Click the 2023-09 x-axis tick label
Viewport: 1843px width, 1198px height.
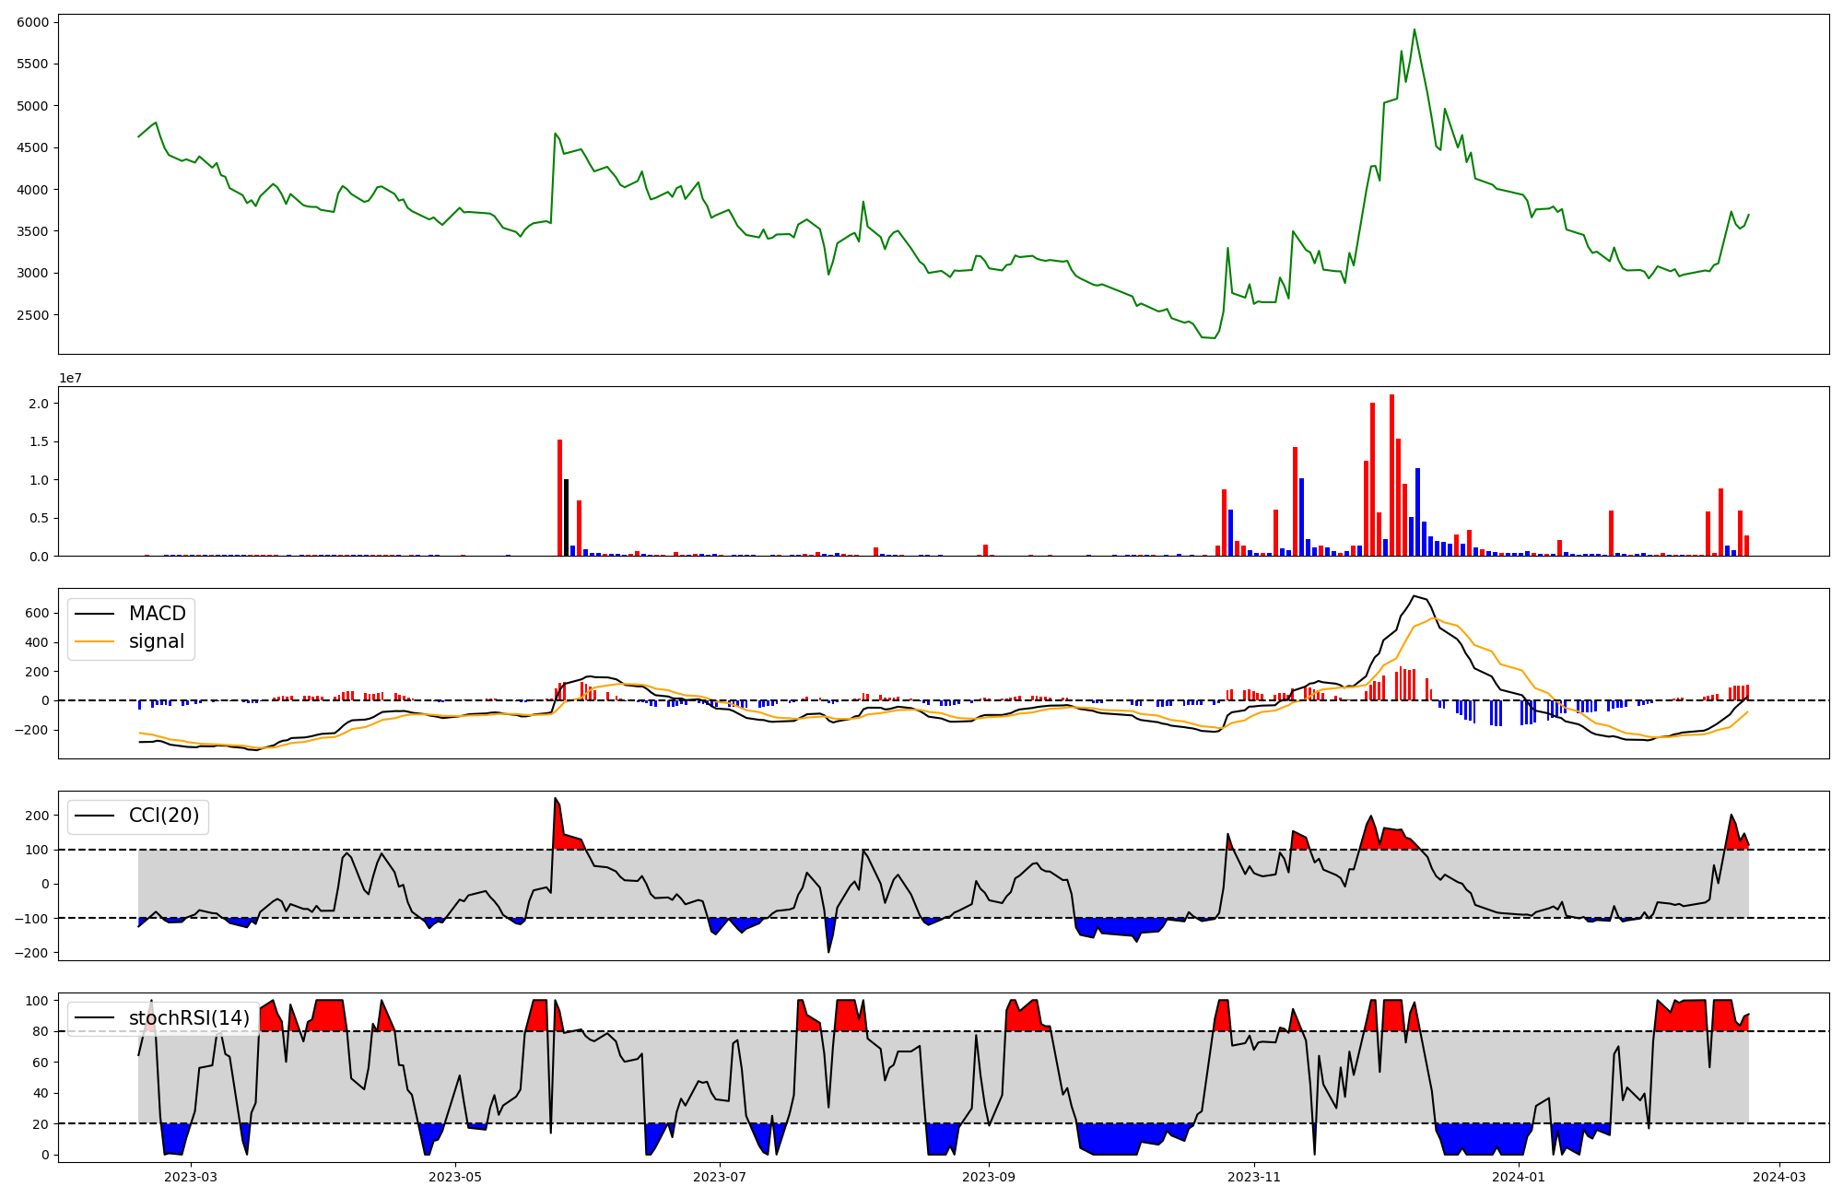(x=989, y=1177)
